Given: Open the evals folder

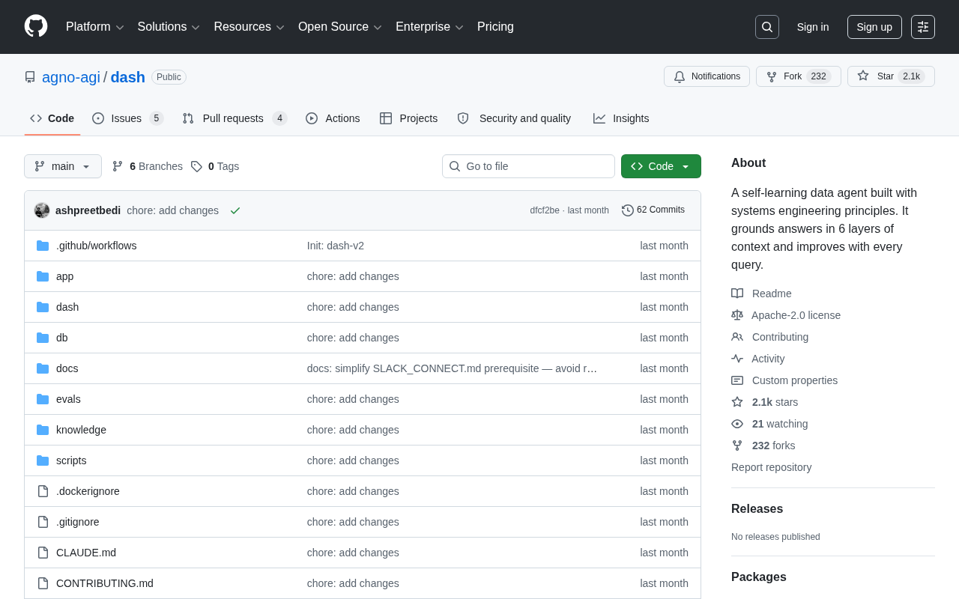Looking at the screenshot, I should [x=68, y=399].
